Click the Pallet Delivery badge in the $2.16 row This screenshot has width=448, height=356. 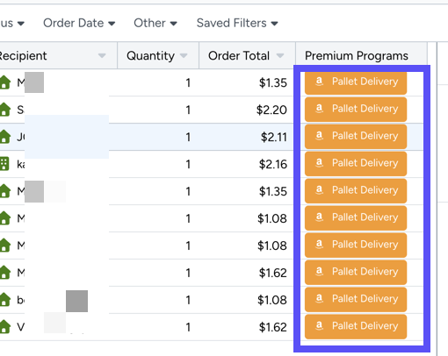[356, 163]
